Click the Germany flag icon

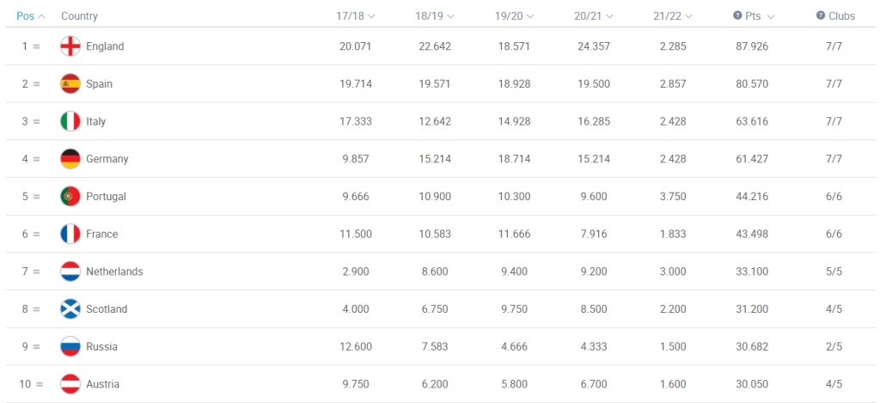click(70, 159)
